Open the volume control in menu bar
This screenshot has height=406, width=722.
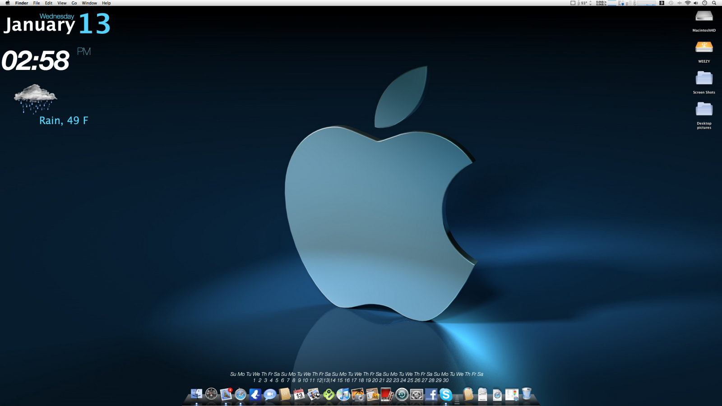tap(695, 3)
